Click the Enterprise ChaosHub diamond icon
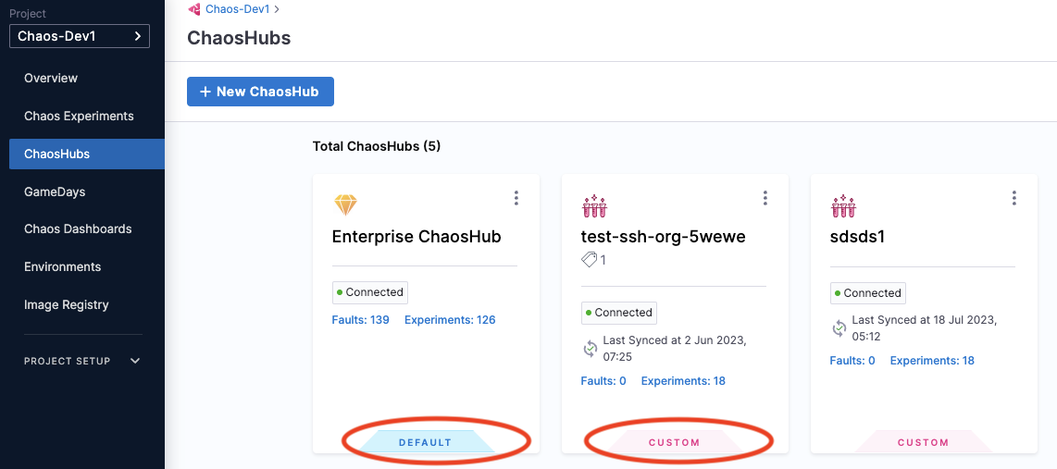1057x469 pixels. click(x=344, y=204)
